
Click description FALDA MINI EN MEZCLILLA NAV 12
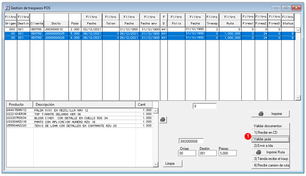tap(61, 110)
